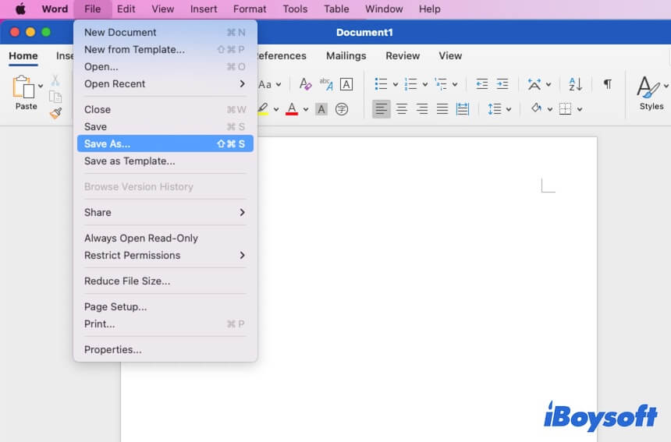This screenshot has width=671, height=442.
Task: Choose Save as Template…
Action: point(165,161)
